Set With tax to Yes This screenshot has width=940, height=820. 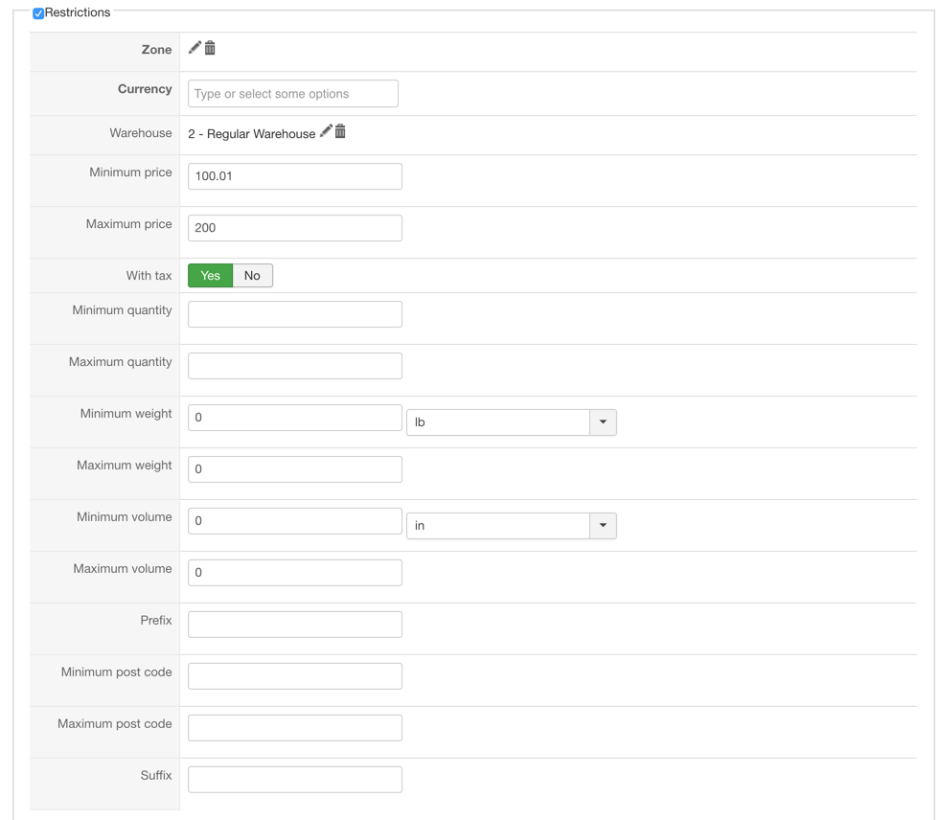pos(210,276)
